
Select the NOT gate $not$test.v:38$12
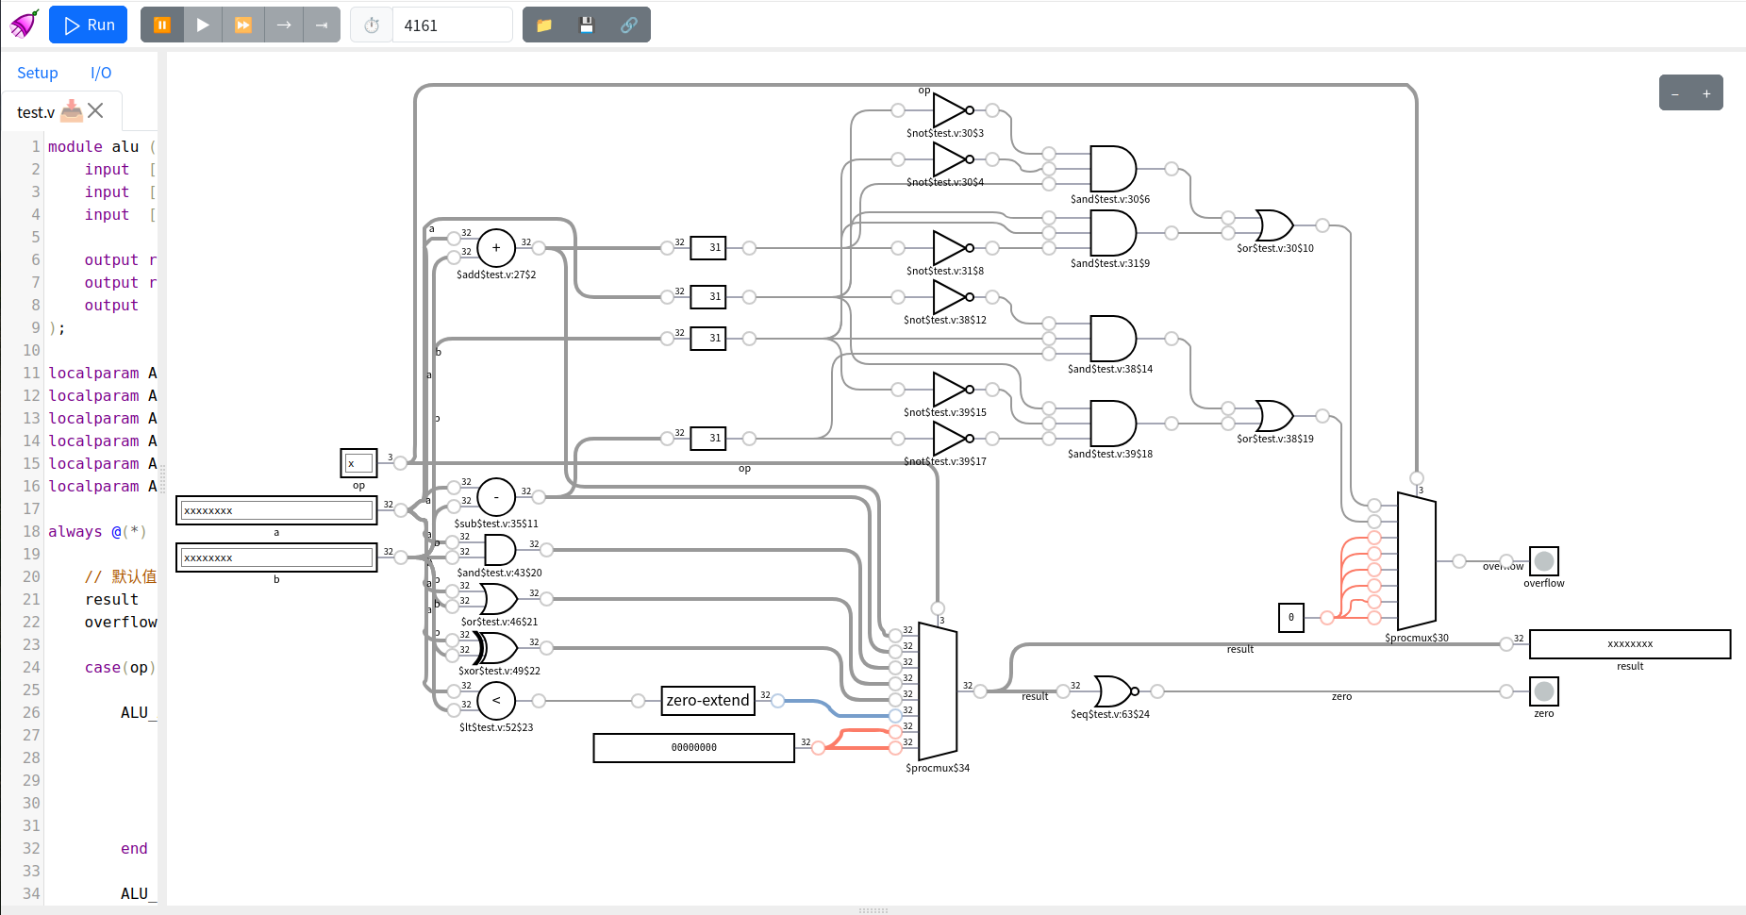(953, 297)
